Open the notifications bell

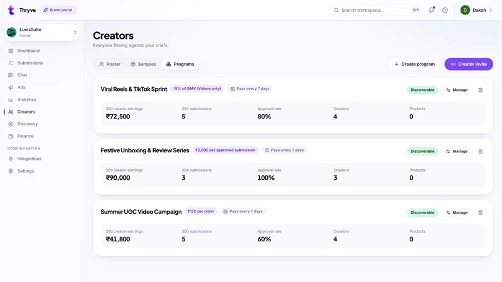pos(431,10)
